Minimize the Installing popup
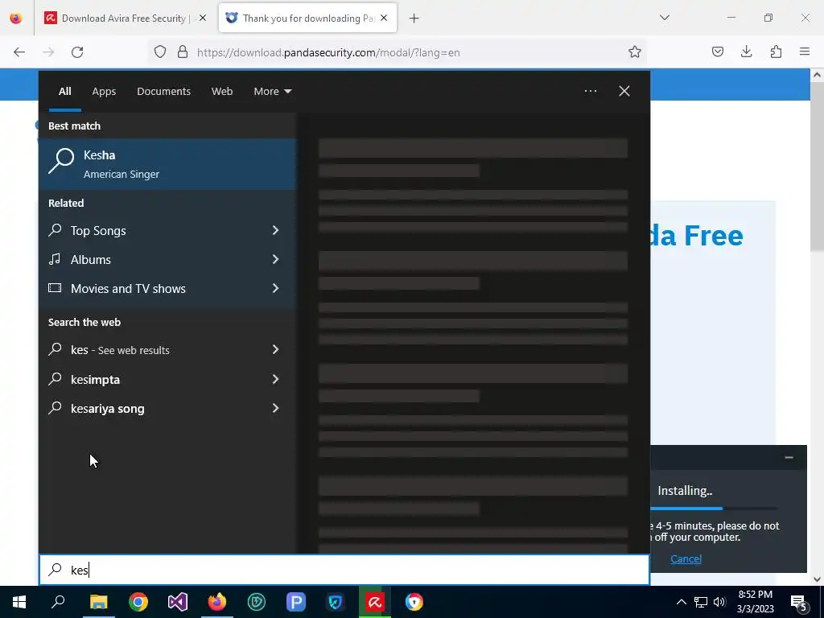The image size is (824, 618). 789,457
